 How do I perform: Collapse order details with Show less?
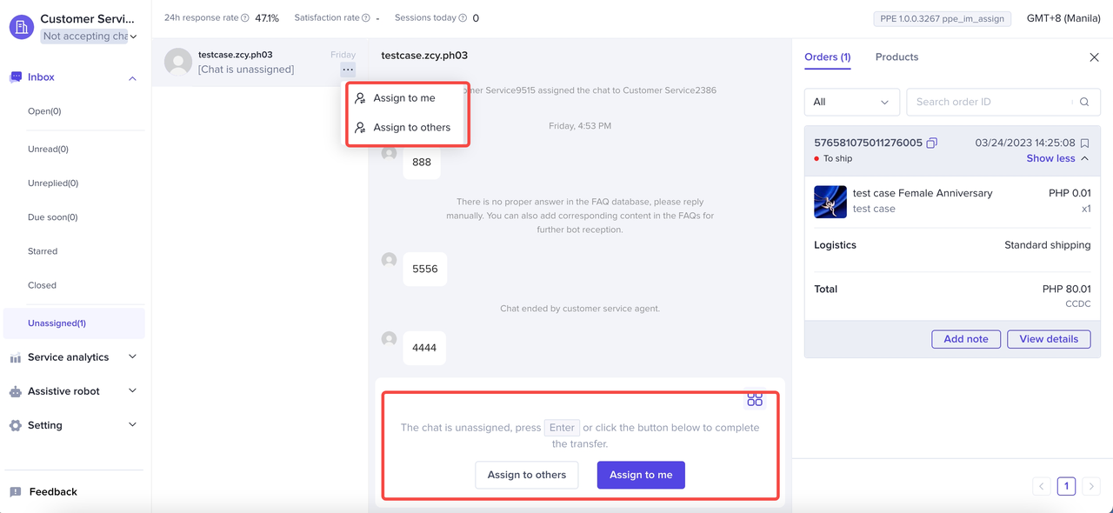[1056, 158]
